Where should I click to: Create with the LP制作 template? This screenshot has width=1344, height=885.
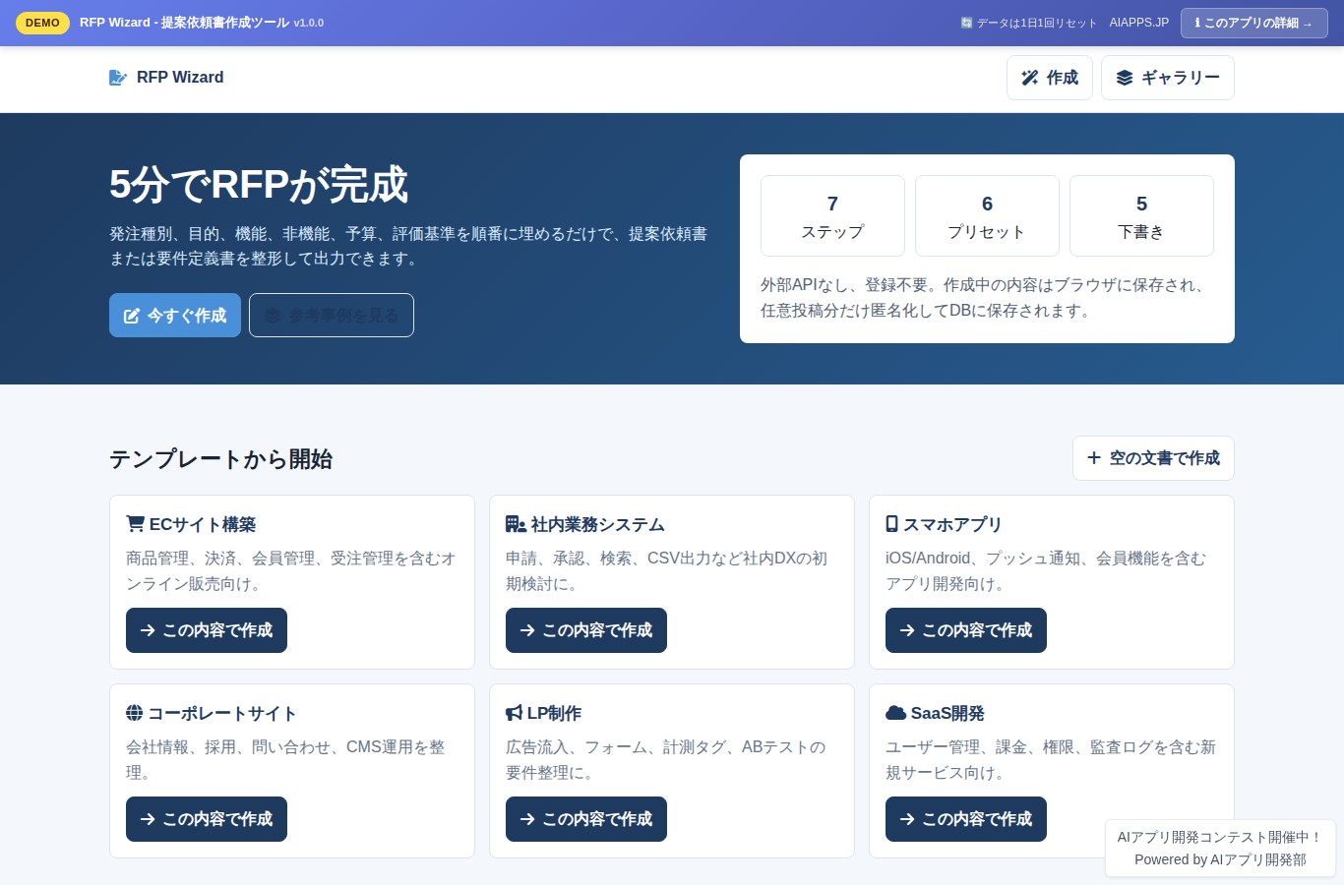pyautogui.click(x=586, y=819)
